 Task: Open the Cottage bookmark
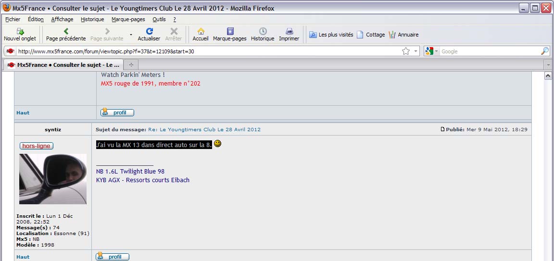click(371, 35)
